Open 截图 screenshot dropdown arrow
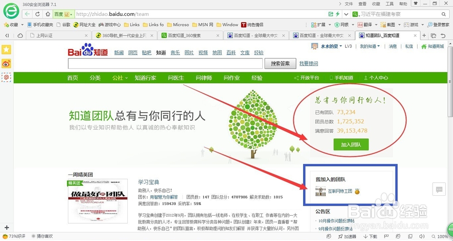This screenshot has width=453, height=241. tap(399, 25)
